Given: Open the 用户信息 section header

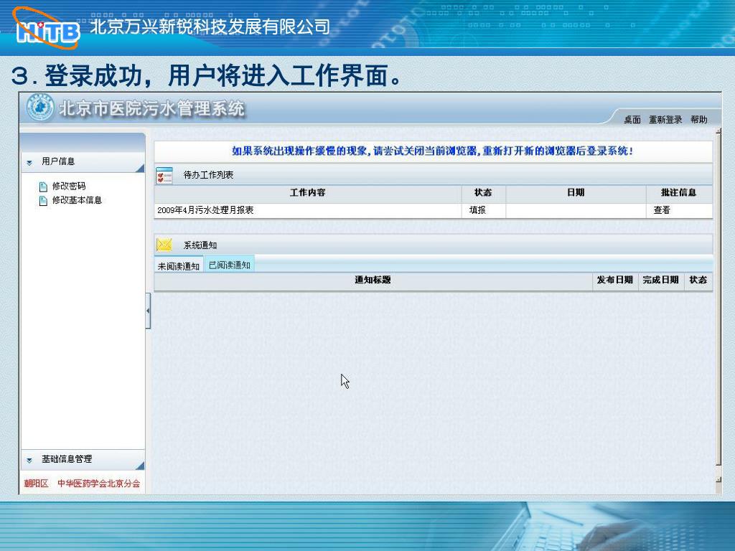Looking at the screenshot, I should [x=83, y=161].
